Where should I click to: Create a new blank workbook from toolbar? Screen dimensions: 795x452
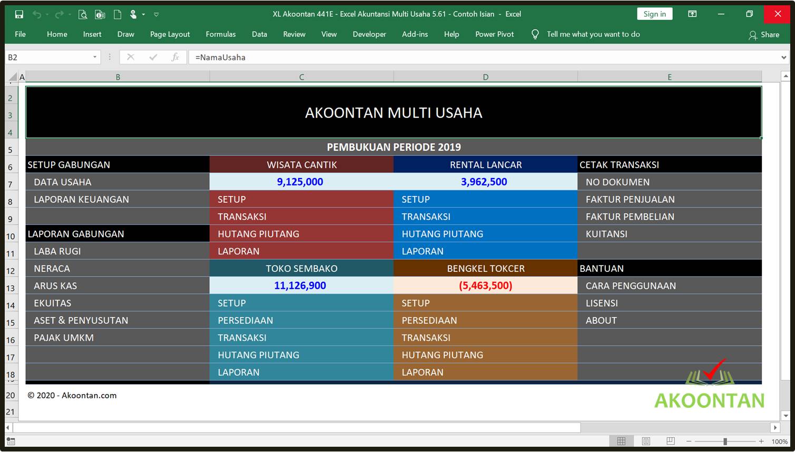coord(117,14)
